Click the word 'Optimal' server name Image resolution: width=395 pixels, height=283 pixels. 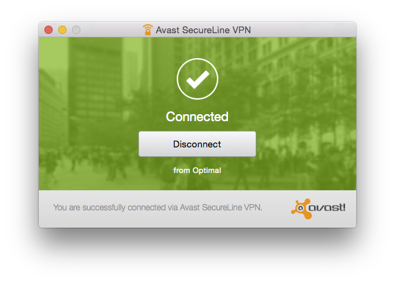pos(207,170)
